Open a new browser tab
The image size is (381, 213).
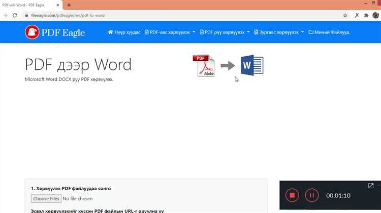point(69,5)
